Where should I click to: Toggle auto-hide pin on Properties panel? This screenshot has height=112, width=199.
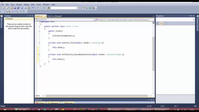(x=192, y=16)
